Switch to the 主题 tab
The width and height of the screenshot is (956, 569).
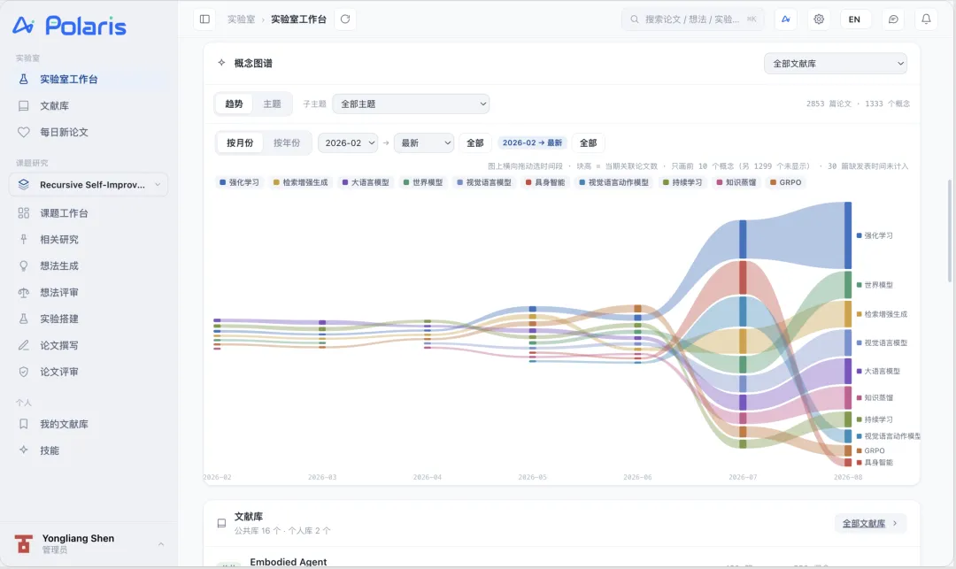(272, 104)
